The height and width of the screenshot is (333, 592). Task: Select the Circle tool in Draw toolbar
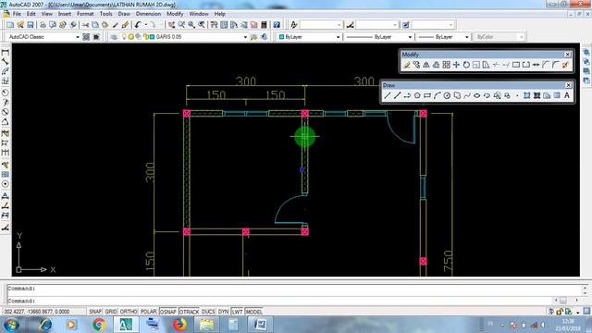pos(447,96)
